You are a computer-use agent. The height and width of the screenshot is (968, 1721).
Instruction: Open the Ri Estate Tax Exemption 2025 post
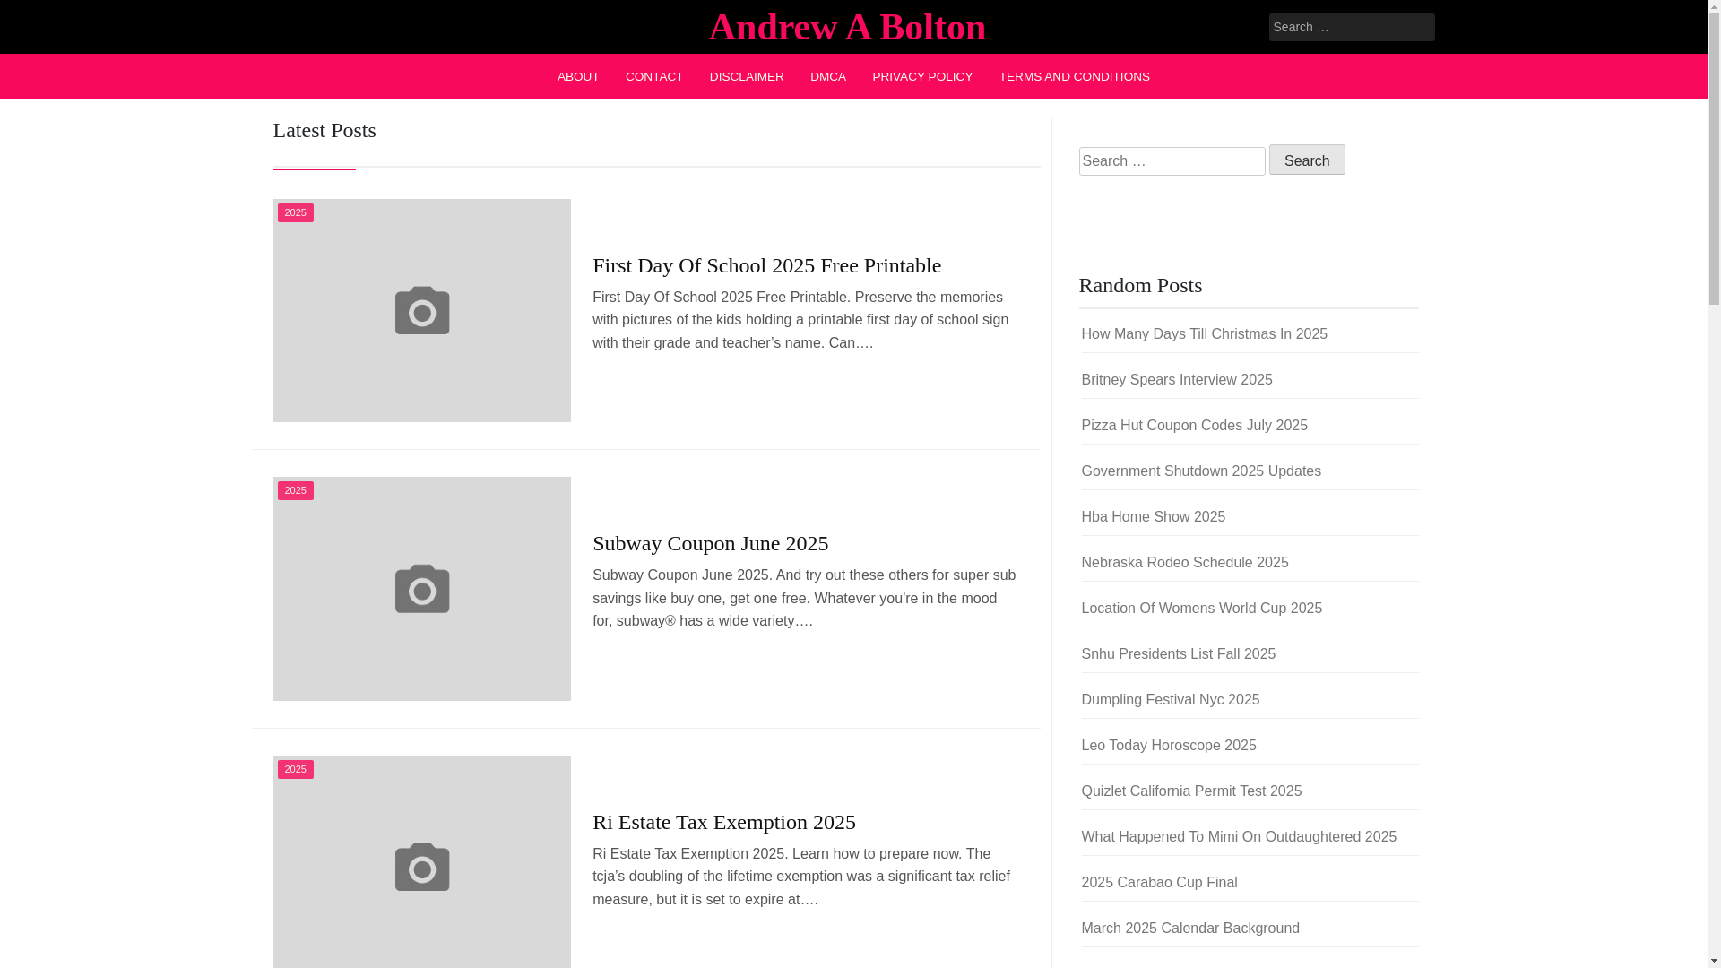(x=723, y=822)
